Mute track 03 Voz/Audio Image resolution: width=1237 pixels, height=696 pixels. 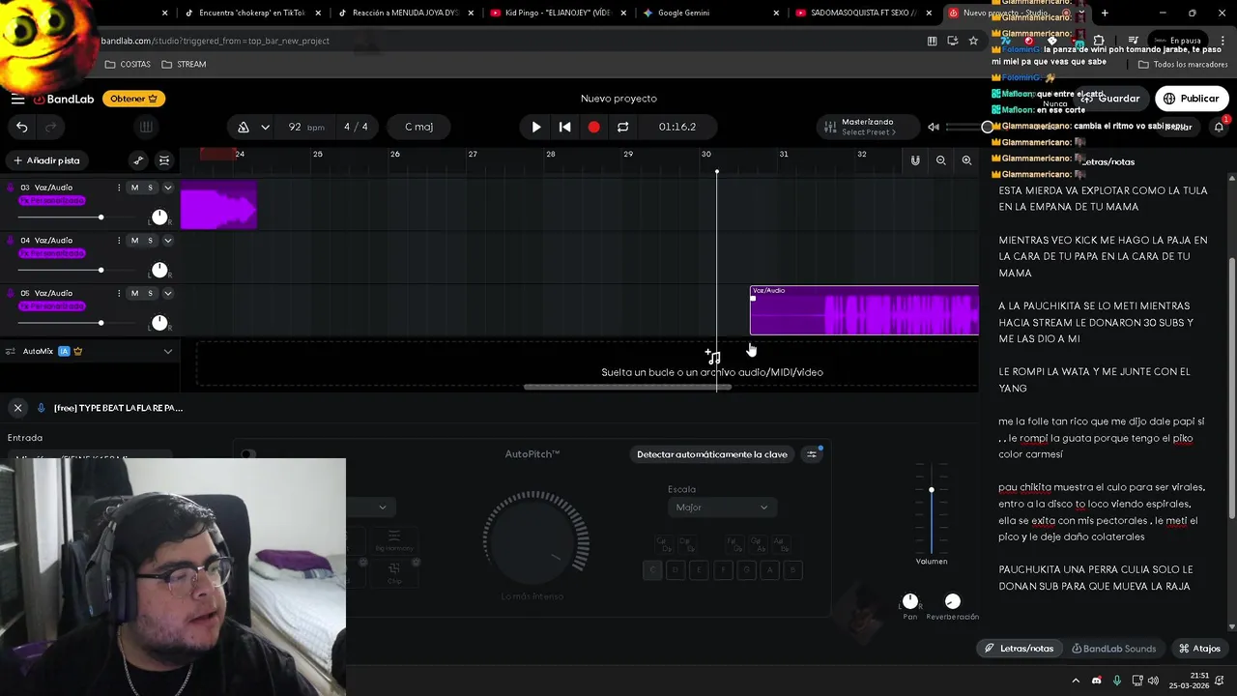(134, 188)
